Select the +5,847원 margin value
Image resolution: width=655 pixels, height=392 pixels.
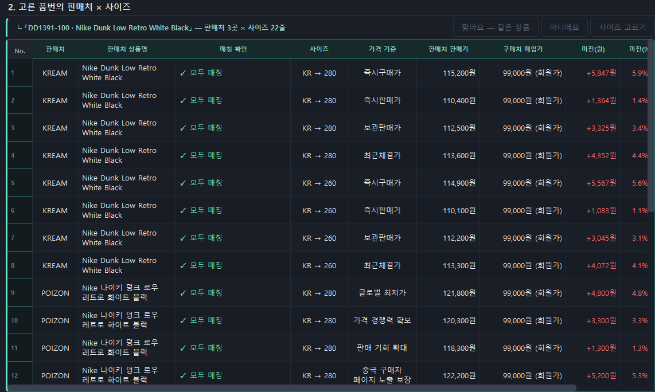coord(601,73)
